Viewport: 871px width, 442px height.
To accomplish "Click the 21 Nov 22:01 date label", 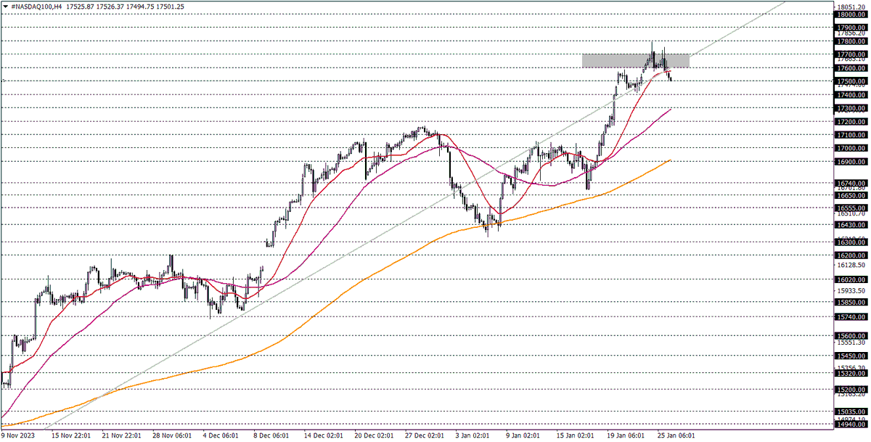I will pos(121,436).
